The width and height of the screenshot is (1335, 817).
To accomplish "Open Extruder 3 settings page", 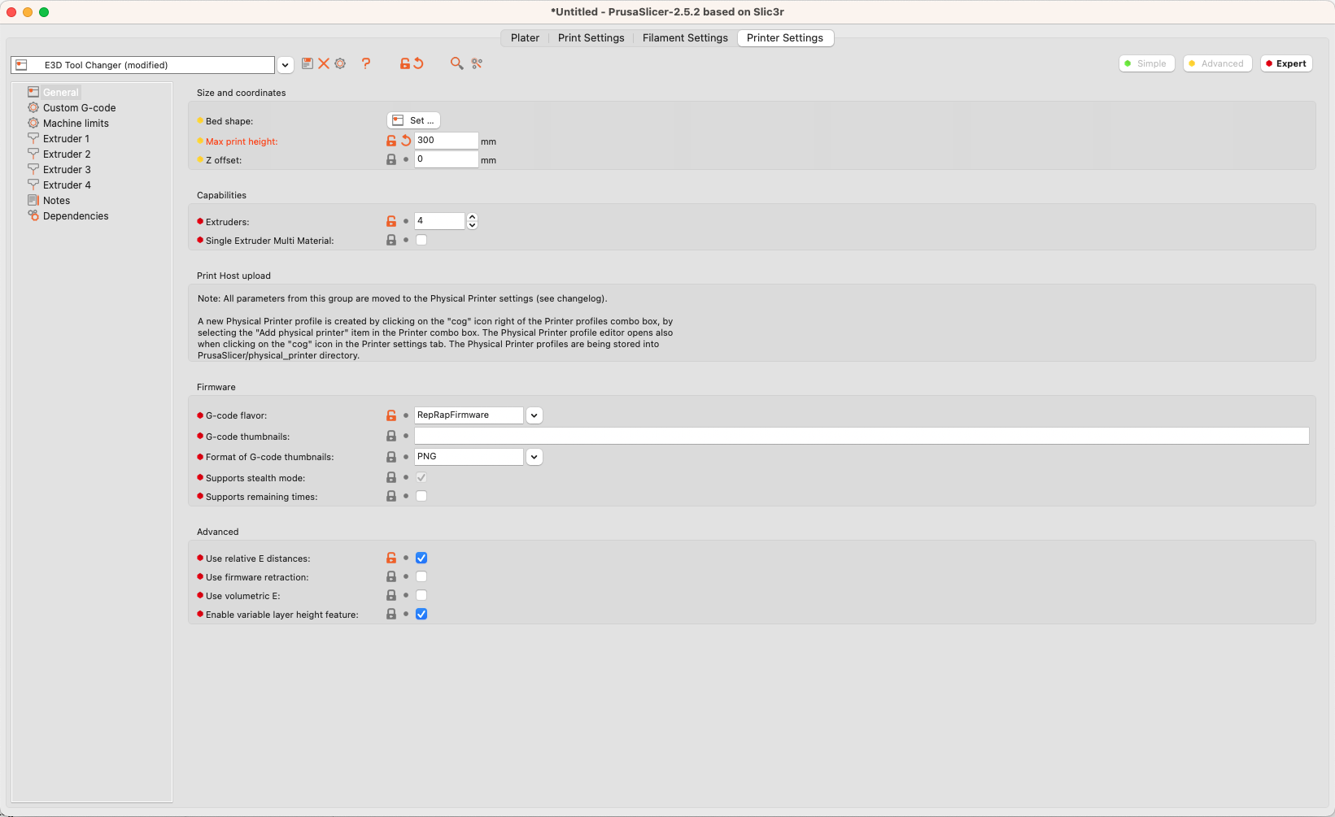I will point(67,169).
